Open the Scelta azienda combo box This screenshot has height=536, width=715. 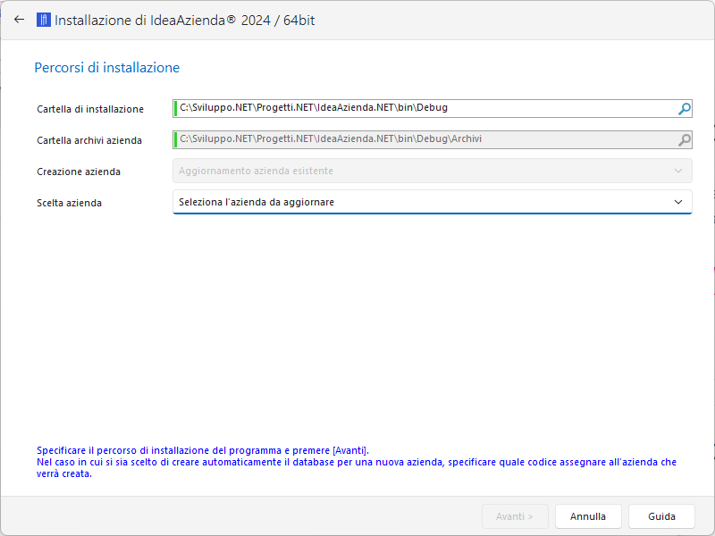[433, 202]
